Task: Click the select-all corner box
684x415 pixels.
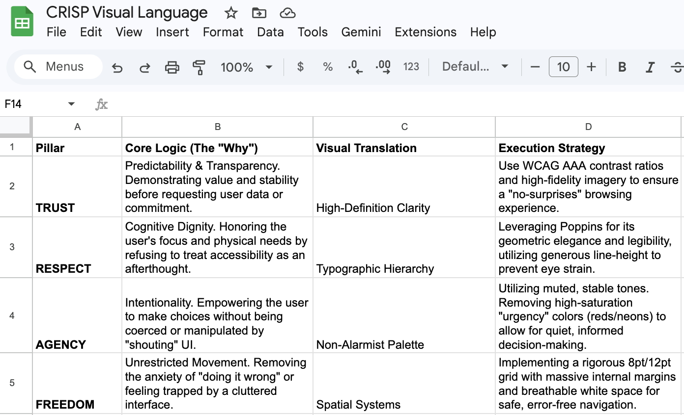Action: click(x=16, y=127)
